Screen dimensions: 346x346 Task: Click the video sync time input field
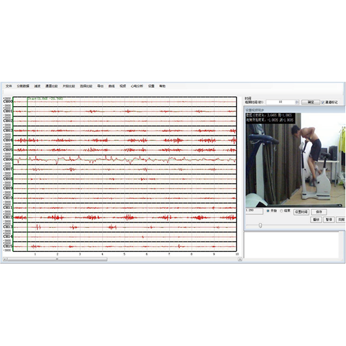click(254, 211)
